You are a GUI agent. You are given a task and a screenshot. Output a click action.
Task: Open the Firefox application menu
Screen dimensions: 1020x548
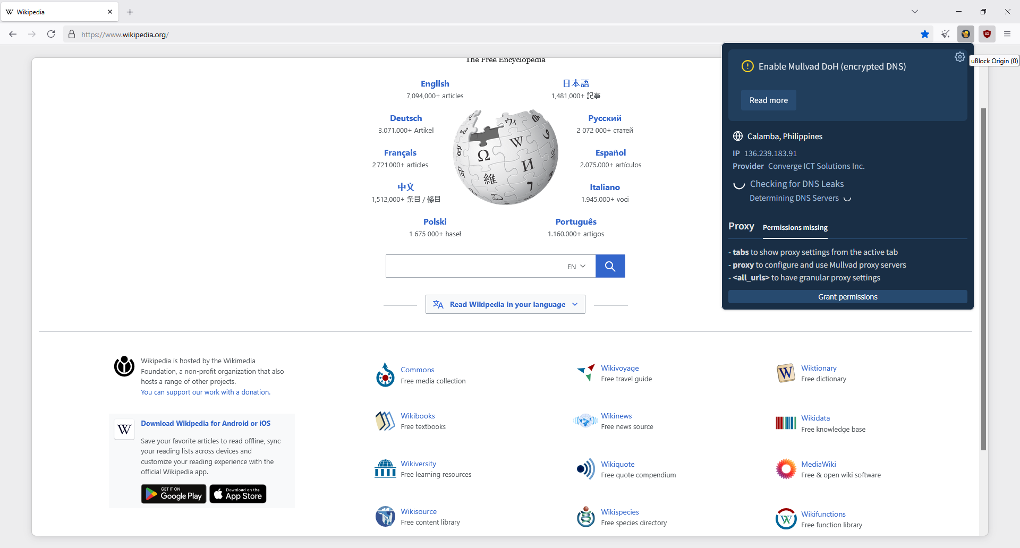click(x=1007, y=34)
